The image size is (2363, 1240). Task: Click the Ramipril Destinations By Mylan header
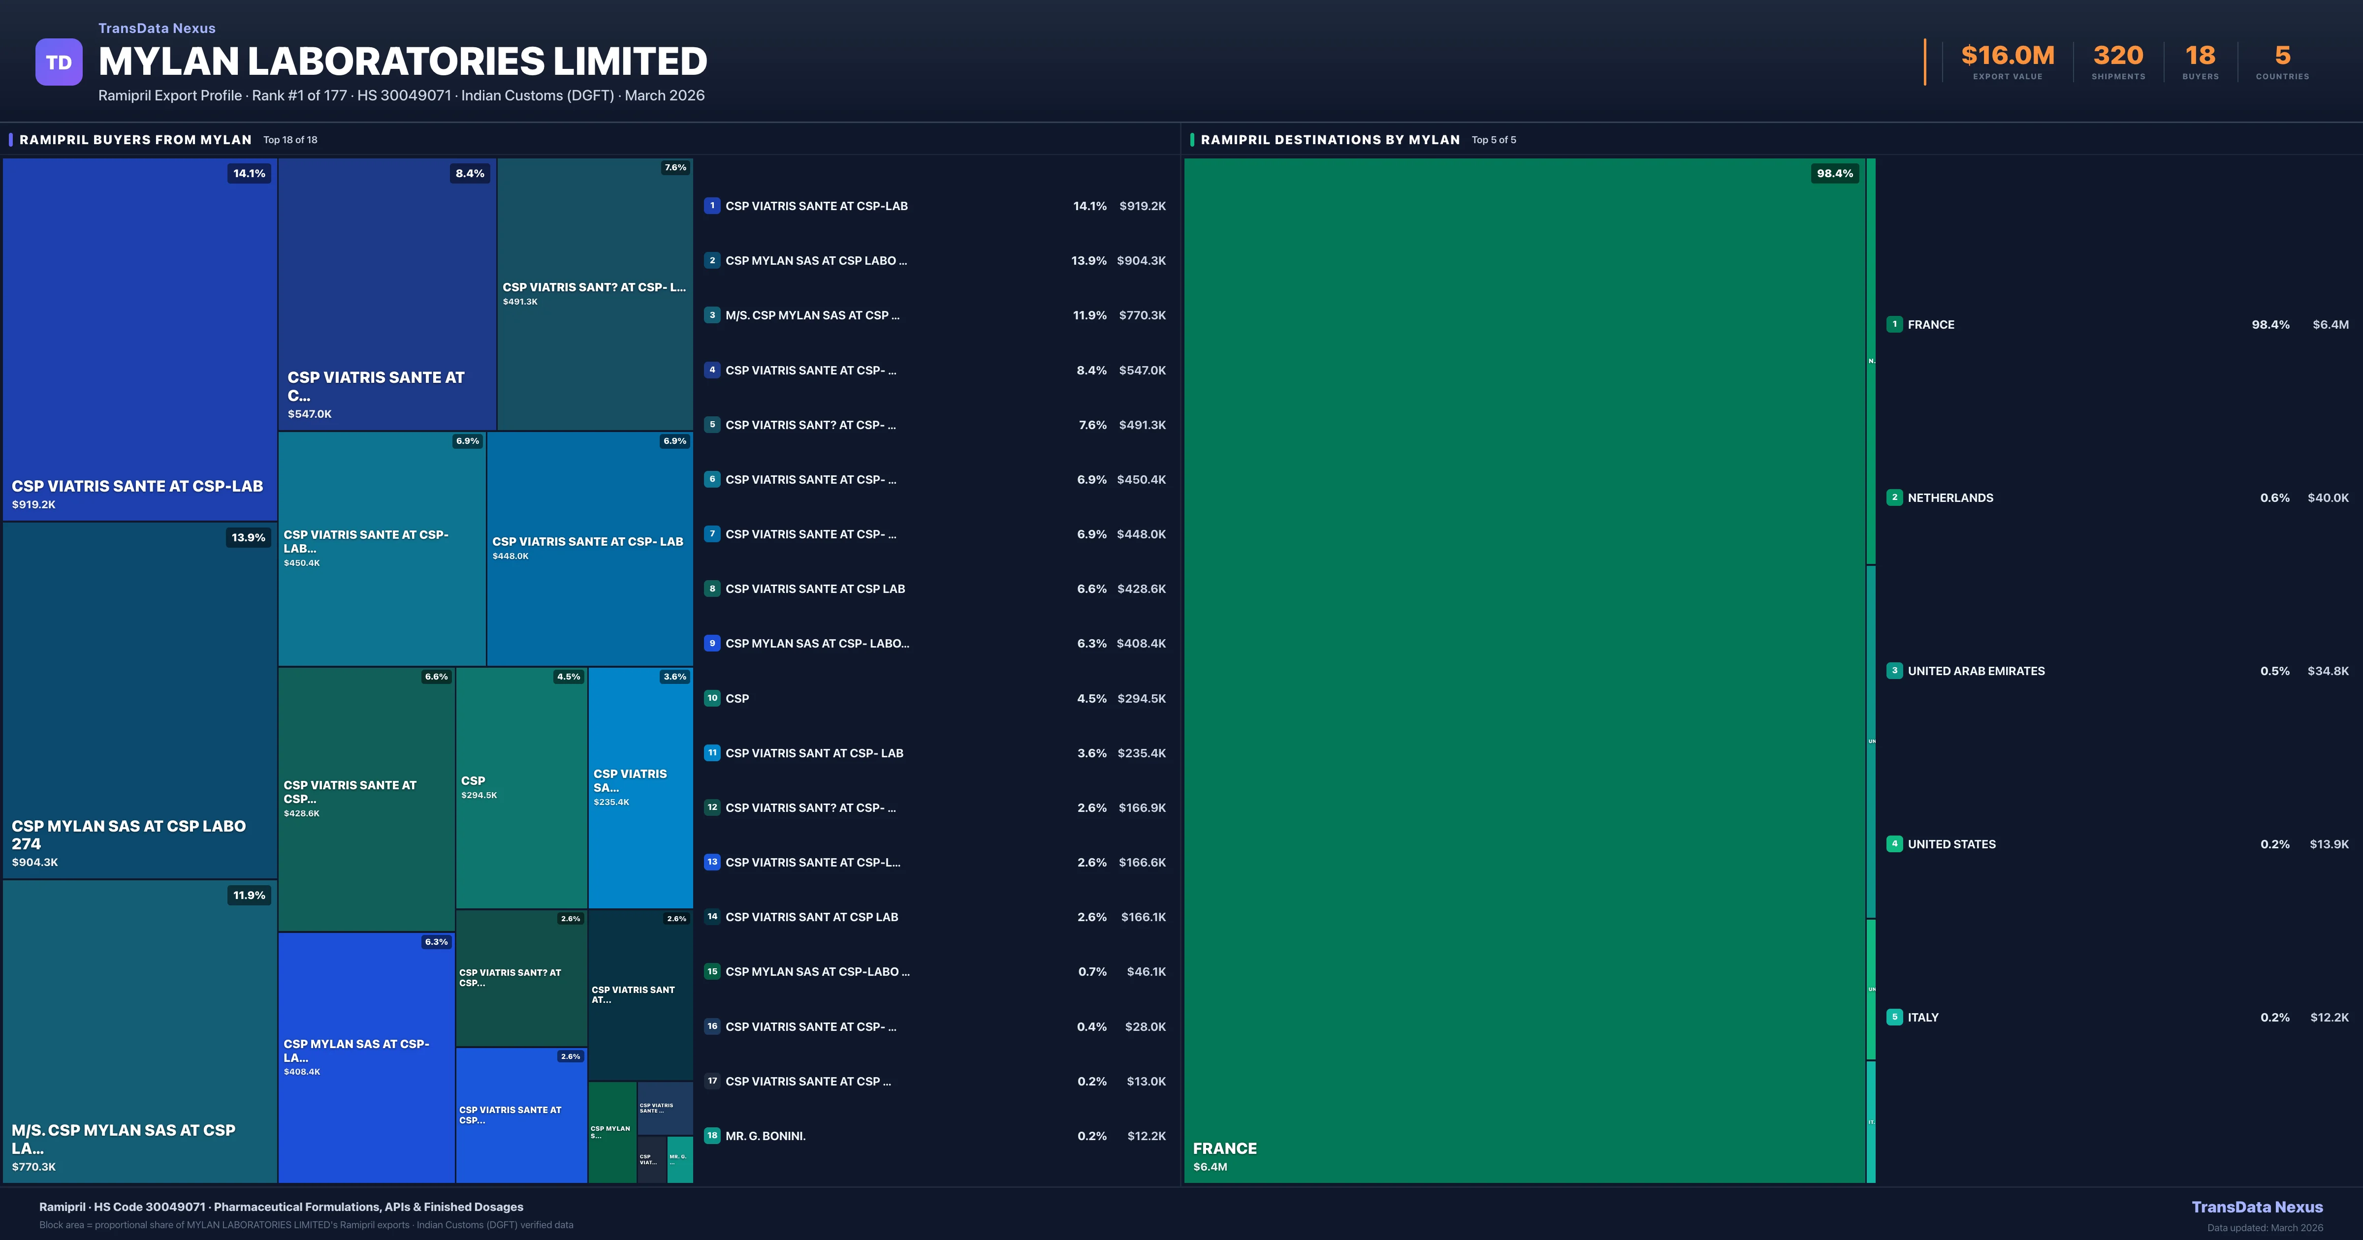pos(1329,139)
